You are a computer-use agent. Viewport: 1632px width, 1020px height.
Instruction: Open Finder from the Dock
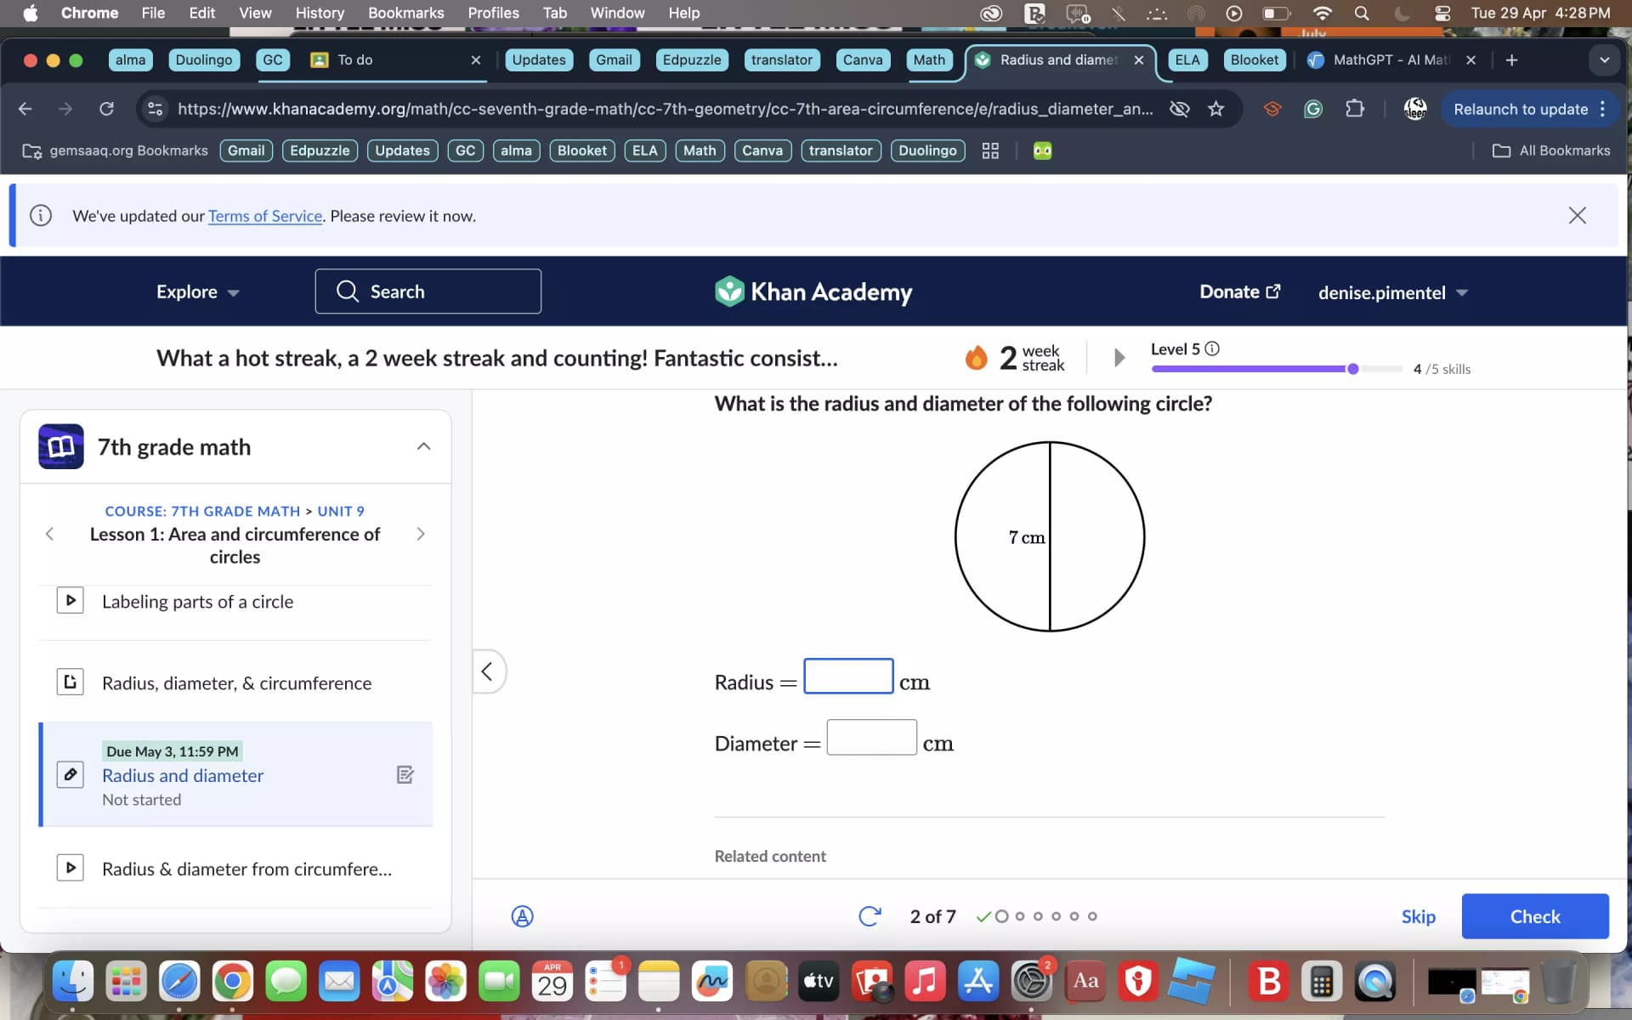pos(73,981)
